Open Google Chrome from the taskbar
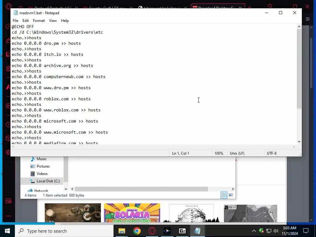The image size is (316, 237). (137, 231)
